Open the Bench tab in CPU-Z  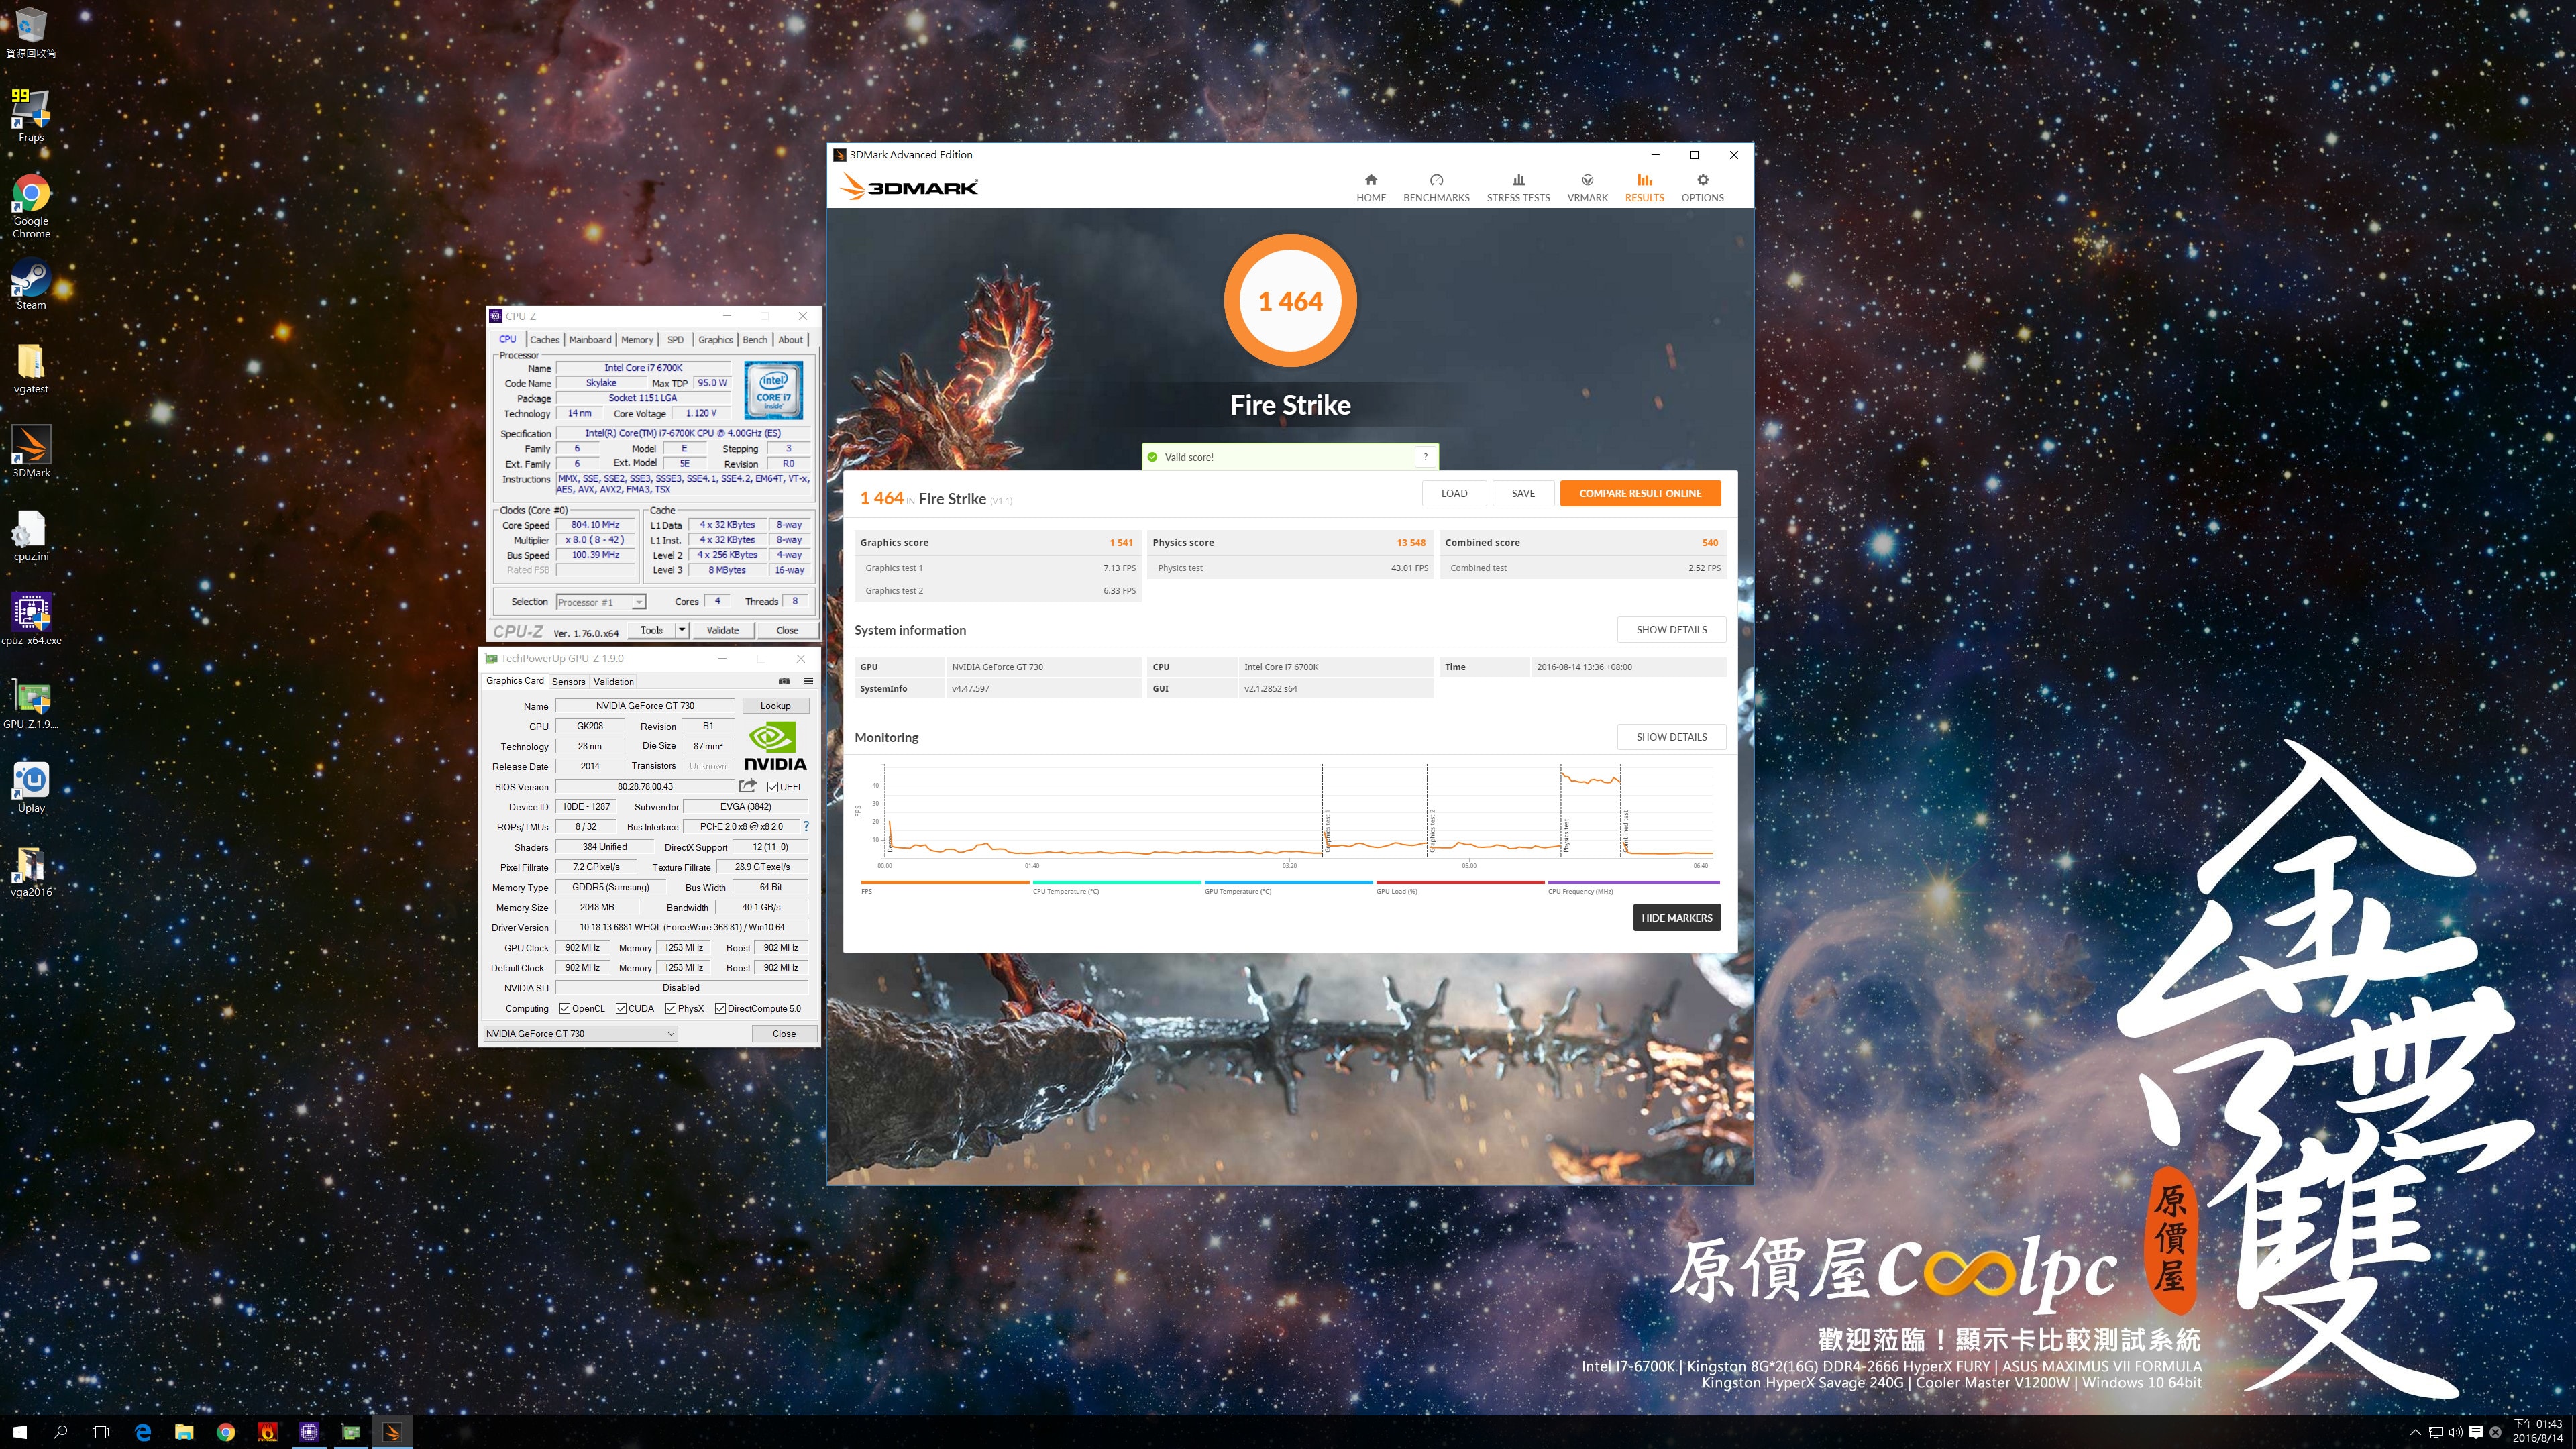pyautogui.click(x=755, y=340)
